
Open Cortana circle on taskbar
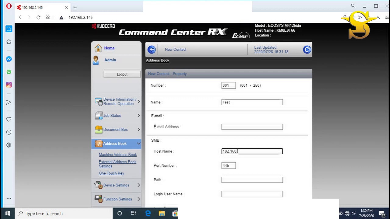pos(120,214)
